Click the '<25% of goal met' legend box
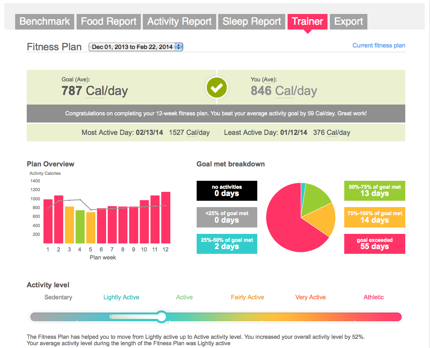 click(x=227, y=217)
